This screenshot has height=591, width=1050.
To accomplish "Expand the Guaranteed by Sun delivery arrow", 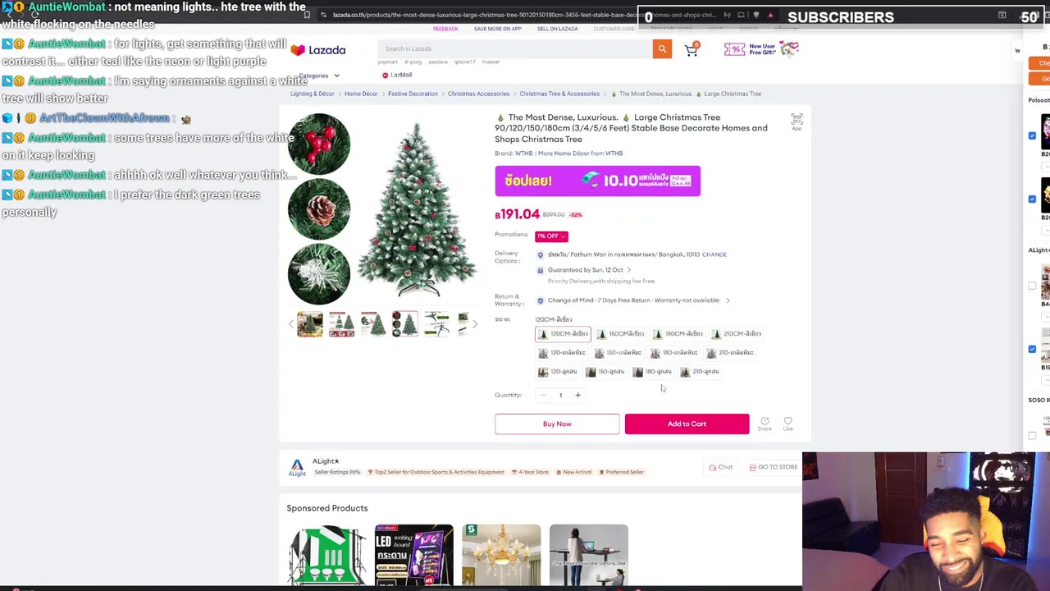I will [629, 270].
